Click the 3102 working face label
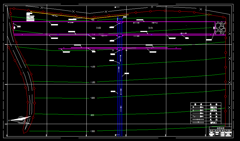240x141 pixels. point(99,28)
